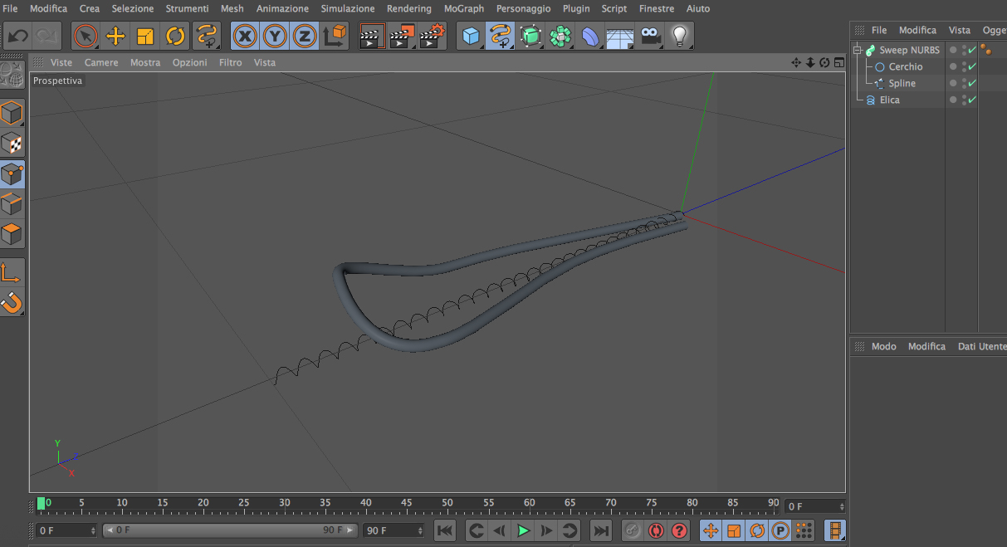Image resolution: width=1007 pixels, height=547 pixels.
Task: Open Object Manager Modifica menu
Action: 917,30
